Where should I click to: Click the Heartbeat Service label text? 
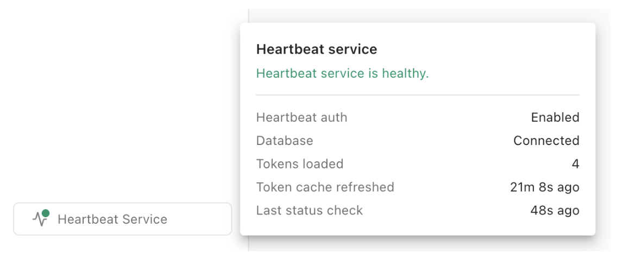click(112, 219)
